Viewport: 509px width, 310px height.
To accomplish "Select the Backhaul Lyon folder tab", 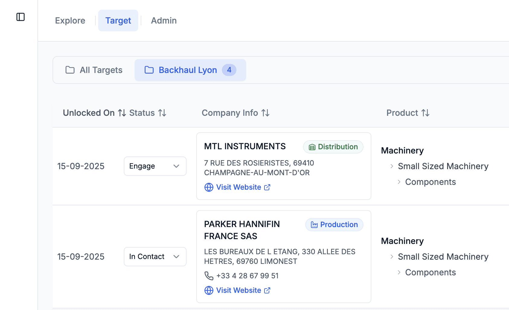I will click(x=190, y=70).
